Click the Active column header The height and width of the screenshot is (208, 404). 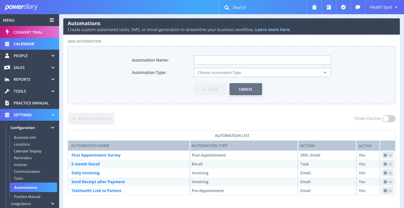tap(368, 146)
